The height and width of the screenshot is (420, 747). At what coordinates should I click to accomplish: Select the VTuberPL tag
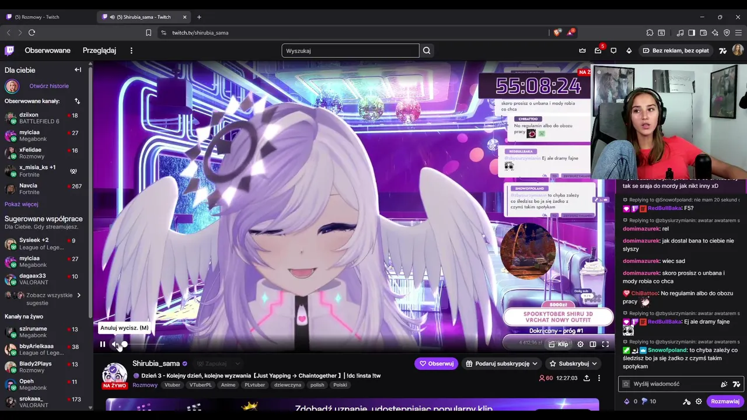point(201,385)
